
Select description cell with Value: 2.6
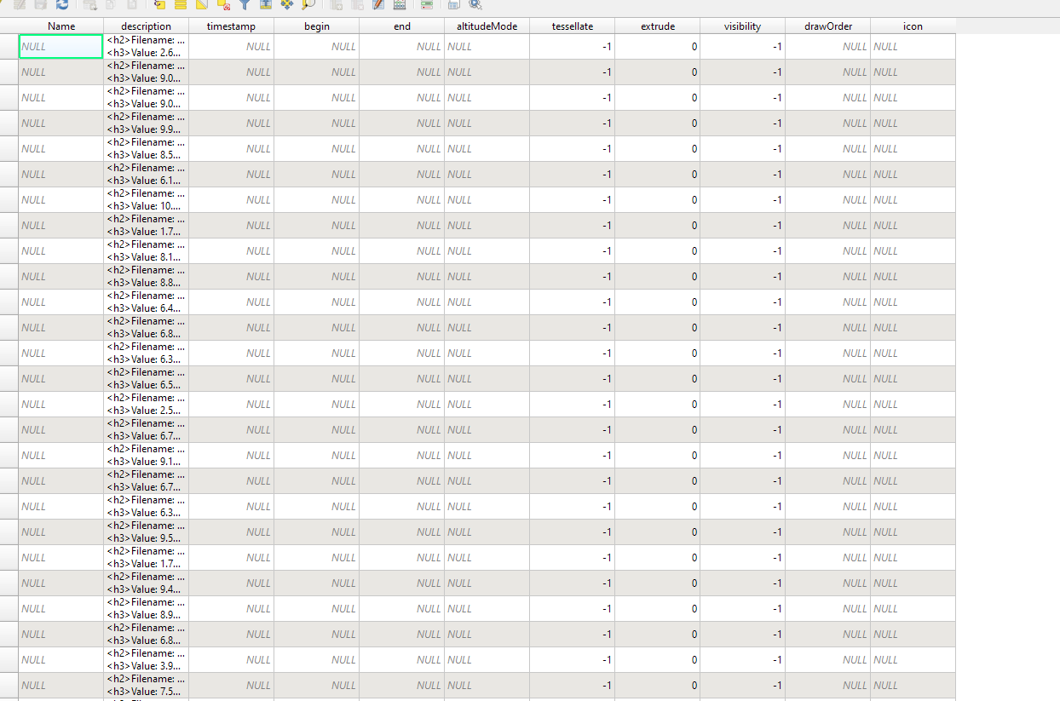point(147,46)
